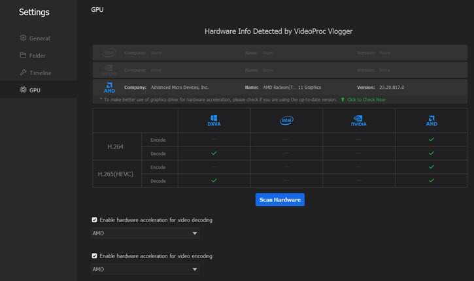Click the green check for AMD H.264 Encode
Viewport: 474px width, 281px height.
431,139
